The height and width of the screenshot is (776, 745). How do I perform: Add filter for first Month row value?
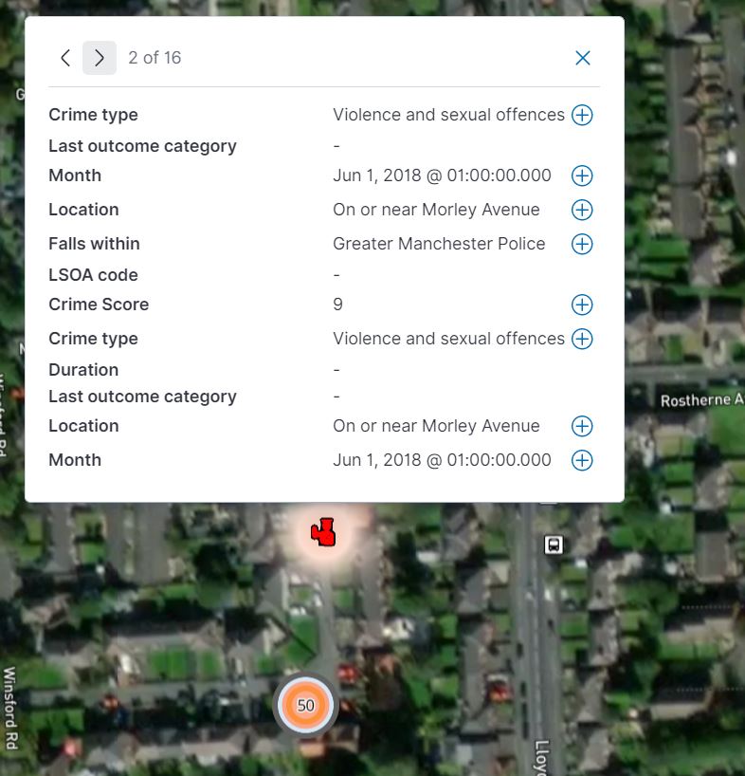582,176
